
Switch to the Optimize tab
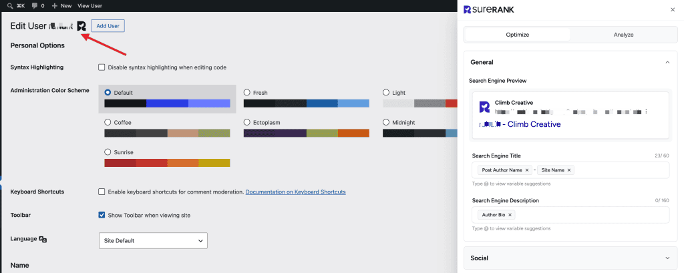518,35
